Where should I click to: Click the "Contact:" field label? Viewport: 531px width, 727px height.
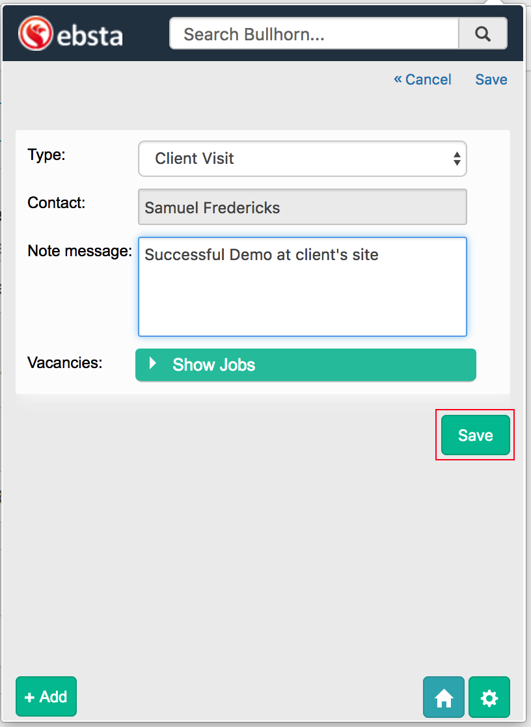pyautogui.click(x=57, y=203)
